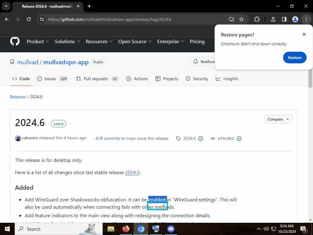Switch to the Security tab

click(x=197, y=79)
